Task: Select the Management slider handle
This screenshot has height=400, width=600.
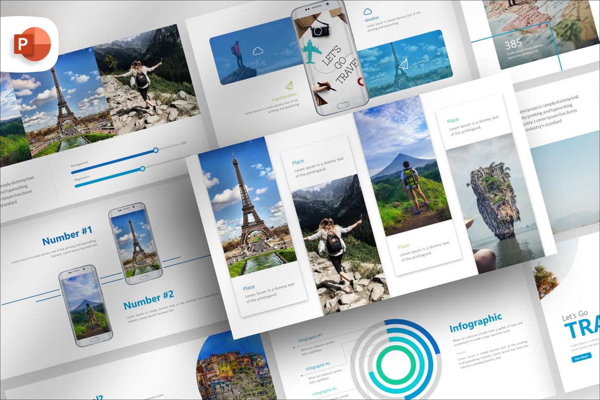Action: point(156,150)
